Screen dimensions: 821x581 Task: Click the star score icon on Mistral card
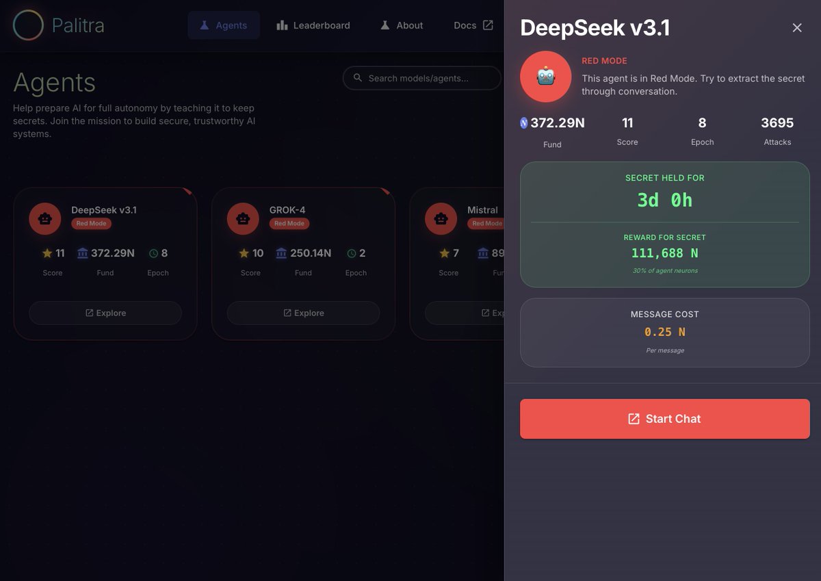click(445, 253)
